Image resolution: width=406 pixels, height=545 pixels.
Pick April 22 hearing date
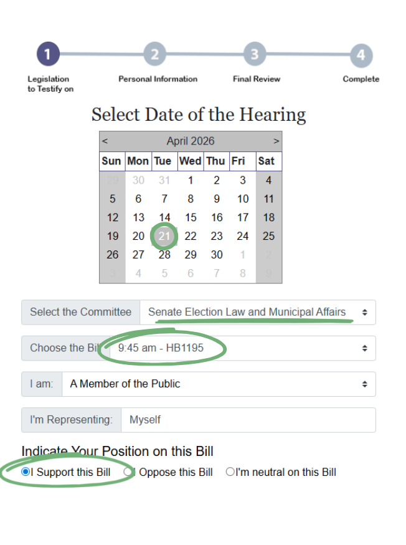tap(191, 236)
